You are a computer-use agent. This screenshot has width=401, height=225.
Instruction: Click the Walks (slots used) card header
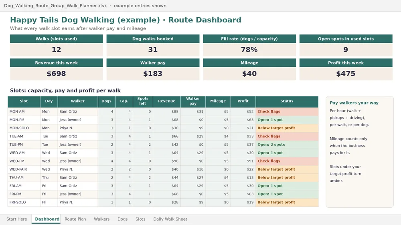coord(56,39)
